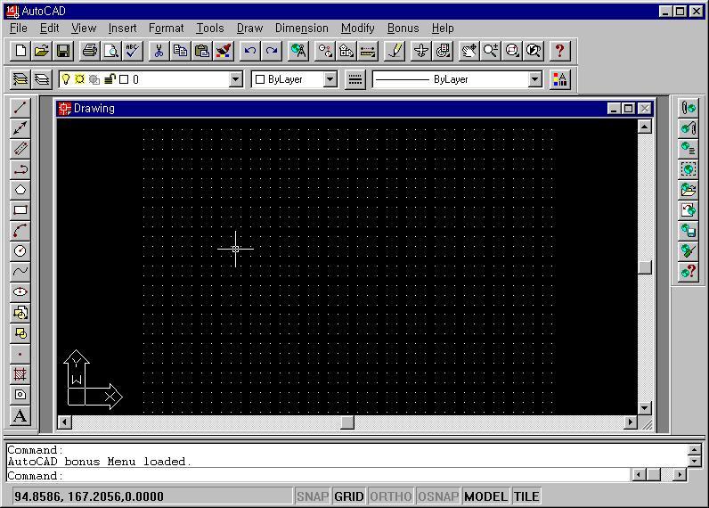Click the Zoom Realtime magnifier icon
Screen dimensions: 709x508
[x=491, y=51]
